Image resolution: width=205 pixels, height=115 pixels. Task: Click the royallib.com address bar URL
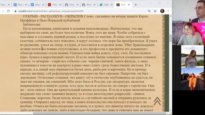[x=51, y=11]
